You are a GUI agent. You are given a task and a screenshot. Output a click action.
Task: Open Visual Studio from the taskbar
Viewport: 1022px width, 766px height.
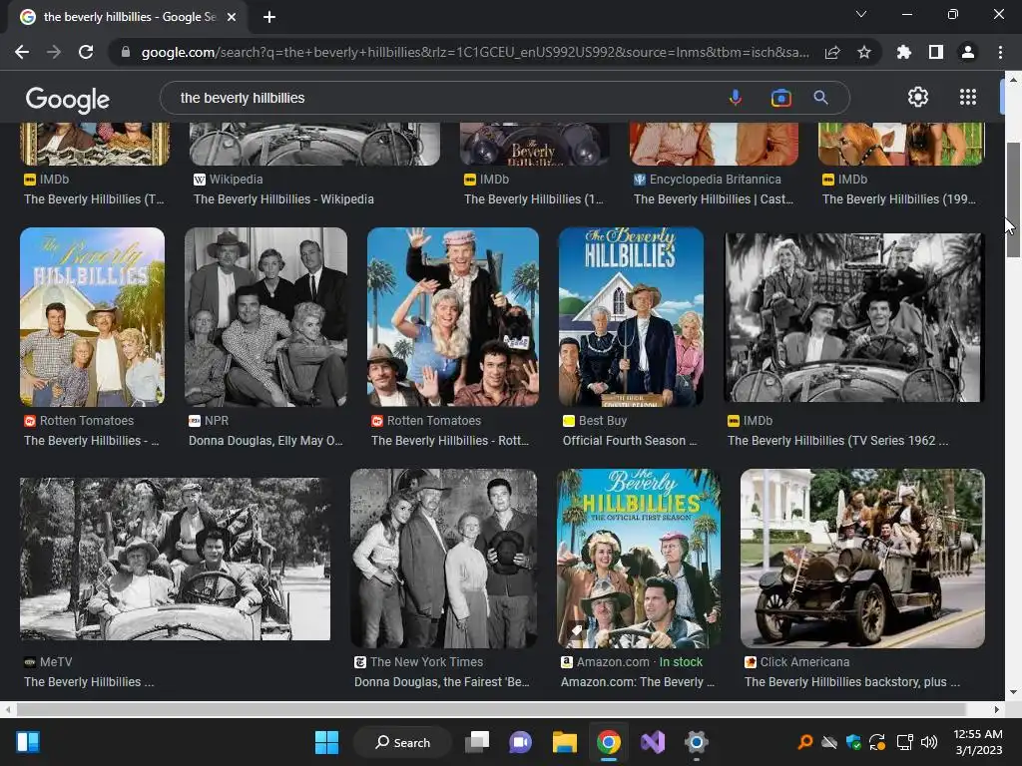point(653,742)
